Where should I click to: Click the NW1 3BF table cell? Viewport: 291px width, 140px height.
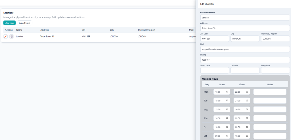[86, 37]
